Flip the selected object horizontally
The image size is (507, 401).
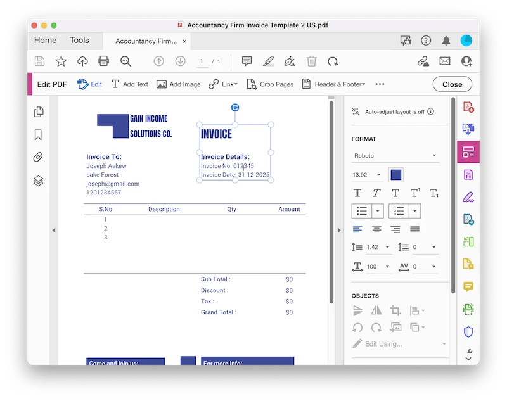click(x=376, y=310)
